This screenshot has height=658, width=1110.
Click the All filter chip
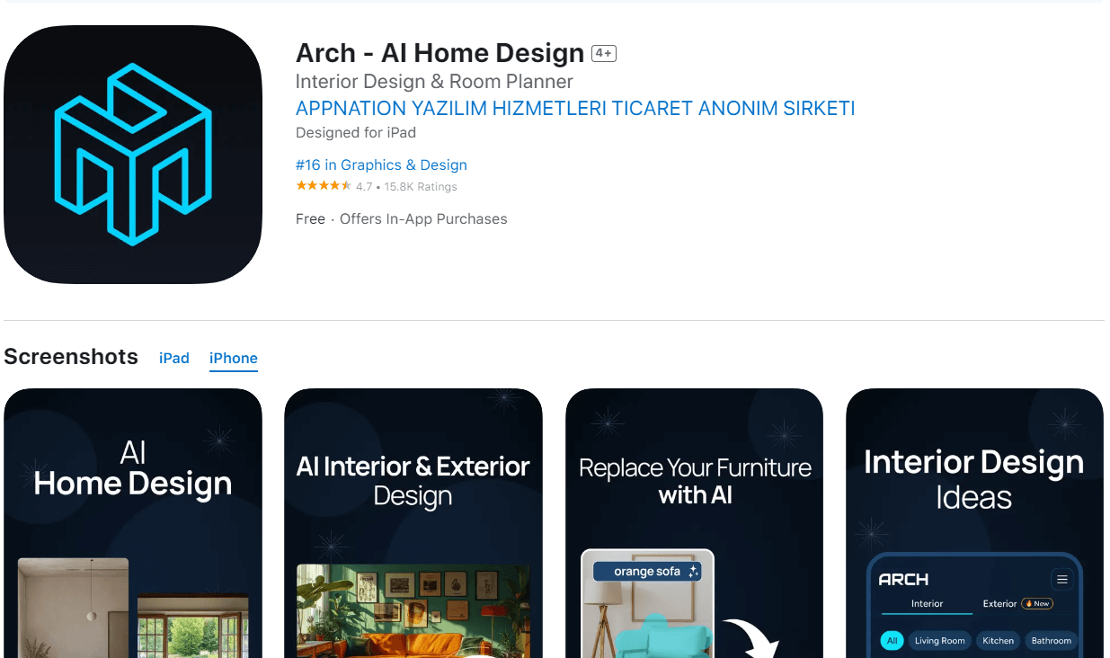click(892, 641)
